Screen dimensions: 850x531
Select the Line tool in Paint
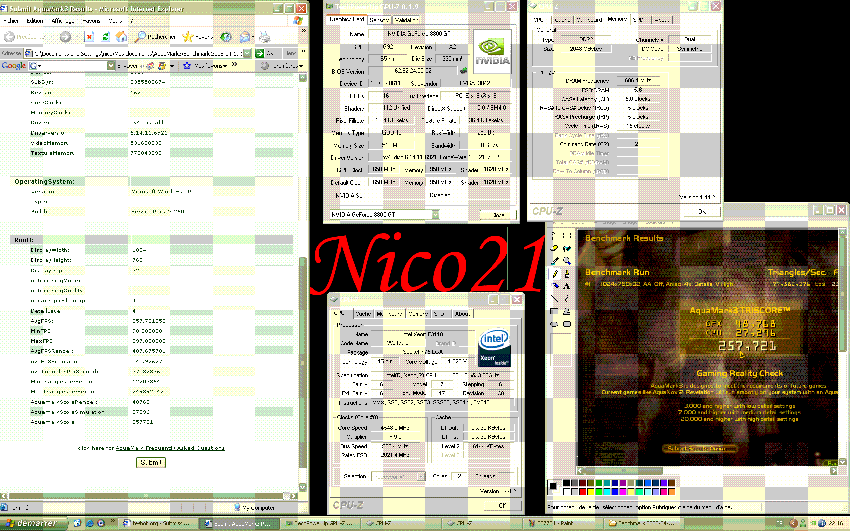555,299
